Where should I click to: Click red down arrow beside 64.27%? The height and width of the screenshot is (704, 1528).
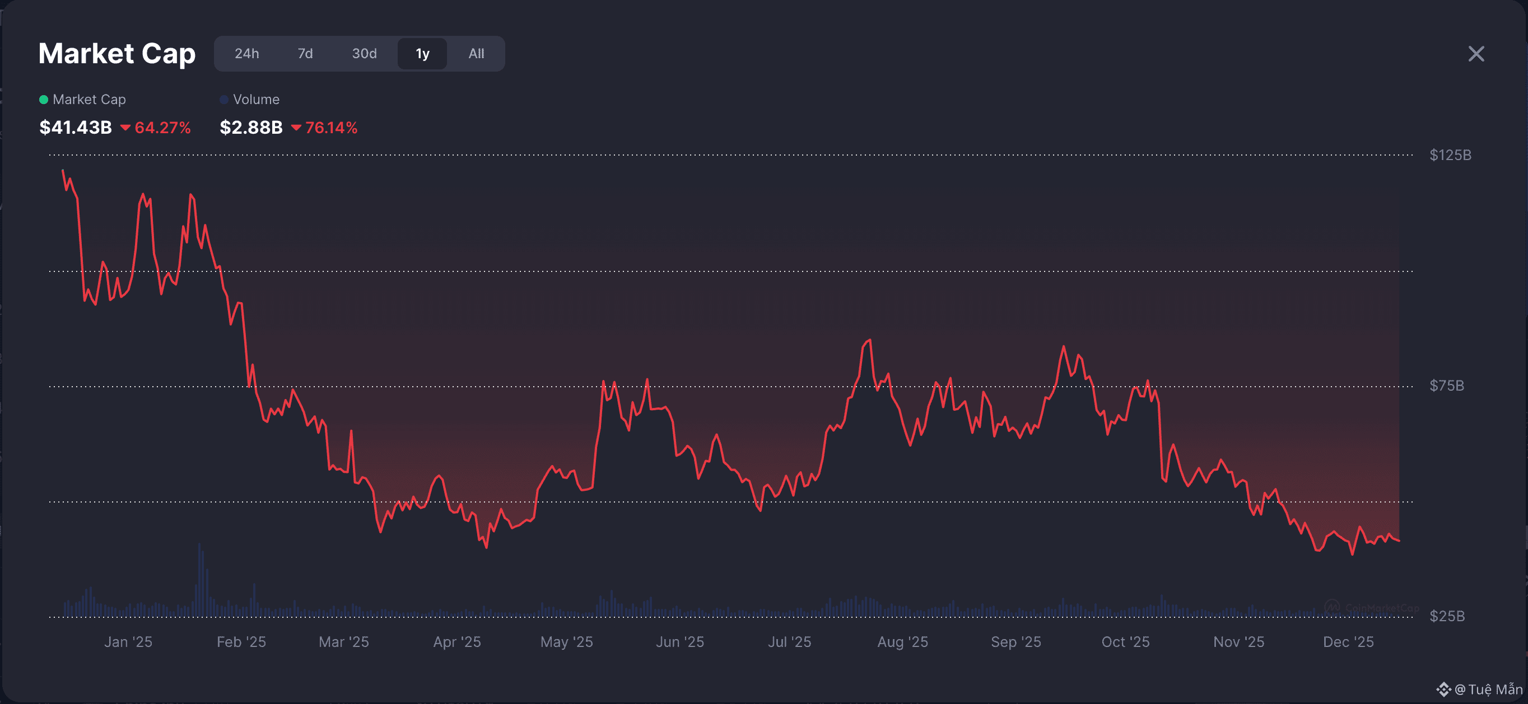coord(125,128)
